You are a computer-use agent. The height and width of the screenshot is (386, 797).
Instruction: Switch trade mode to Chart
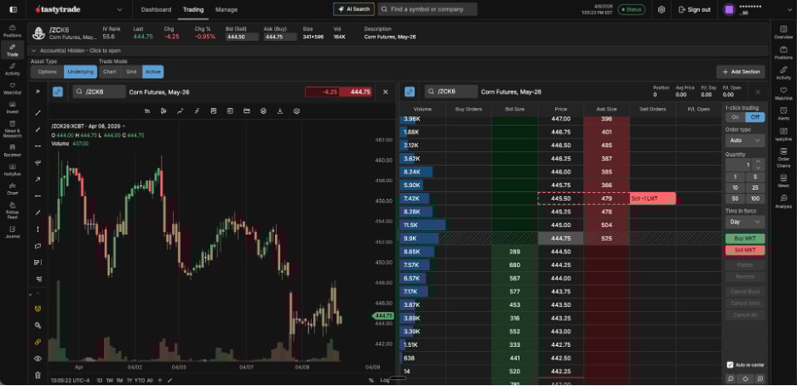[x=109, y=71]
